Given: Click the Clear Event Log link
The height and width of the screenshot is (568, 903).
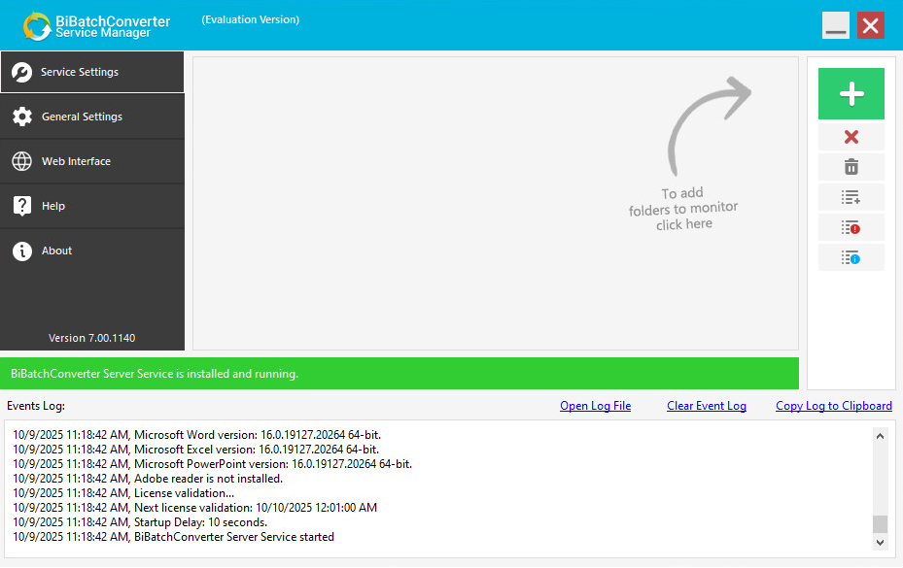Looking at the screenshot, I should point(706,406).
